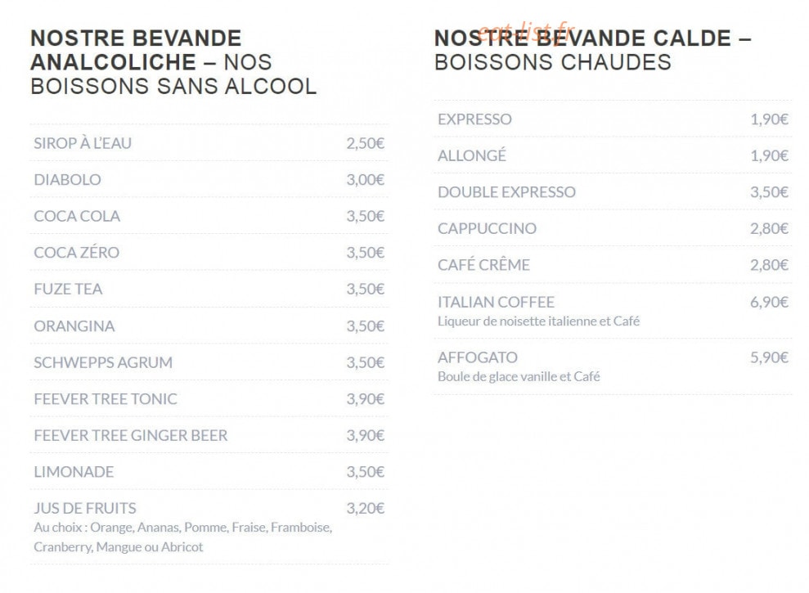Click the eat-list.fr watermark link
This screenshot has height=593, width=809.
[525, 31]
